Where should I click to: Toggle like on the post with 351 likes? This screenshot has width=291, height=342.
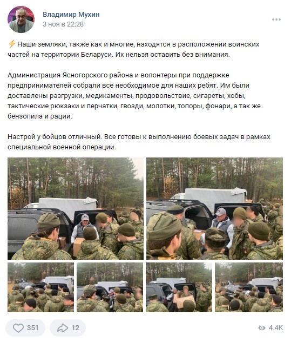tap(25, 328)
